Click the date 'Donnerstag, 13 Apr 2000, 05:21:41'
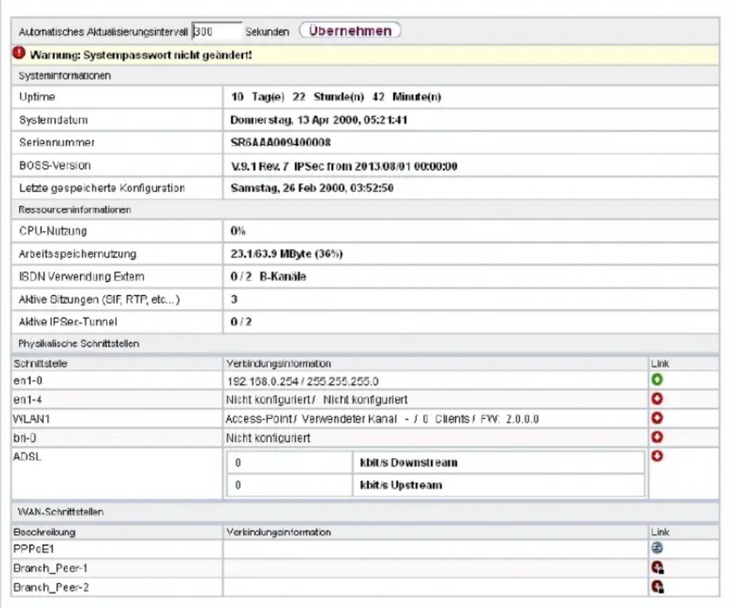This screenshot has height=608, width=729. click(x=319, y=120)
